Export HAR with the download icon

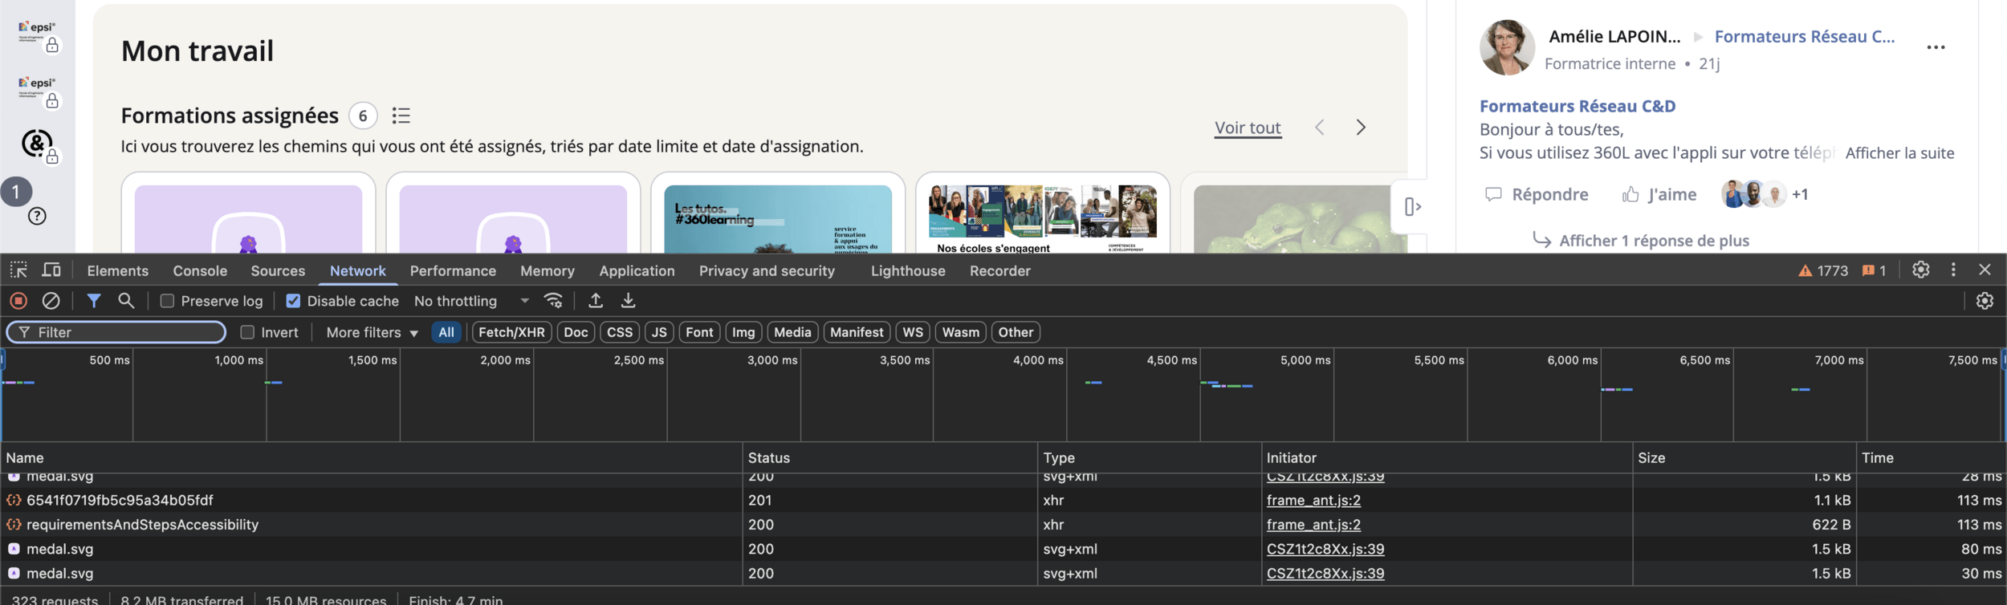pyautogui.click(x=628, y=301)
